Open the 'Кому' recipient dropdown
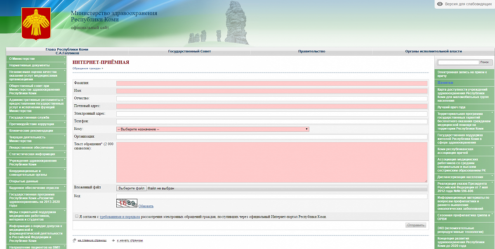 [212, 129]
